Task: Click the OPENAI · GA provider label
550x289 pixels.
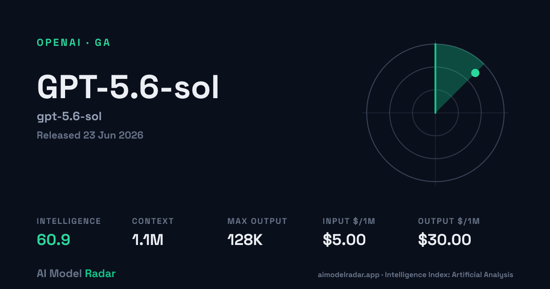Action: [73, 43]
